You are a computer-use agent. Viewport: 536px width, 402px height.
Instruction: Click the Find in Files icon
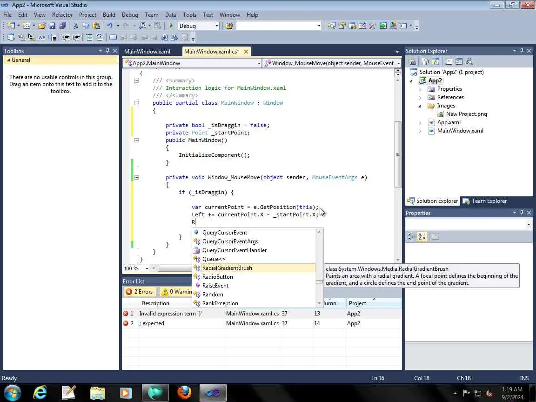[x=229, y=26]
